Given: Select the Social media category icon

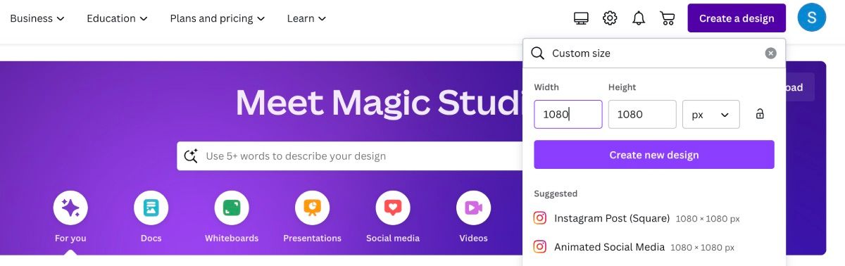Looking at the screenshot, I should (x=393, y=208).
